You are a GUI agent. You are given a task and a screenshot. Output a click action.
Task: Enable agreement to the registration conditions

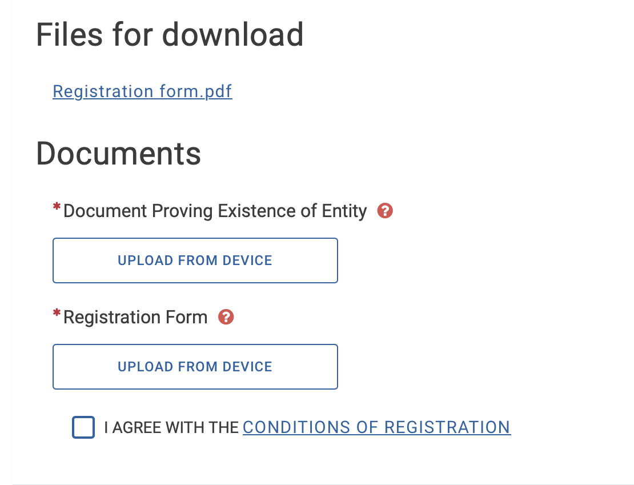(x=83, y=427)
